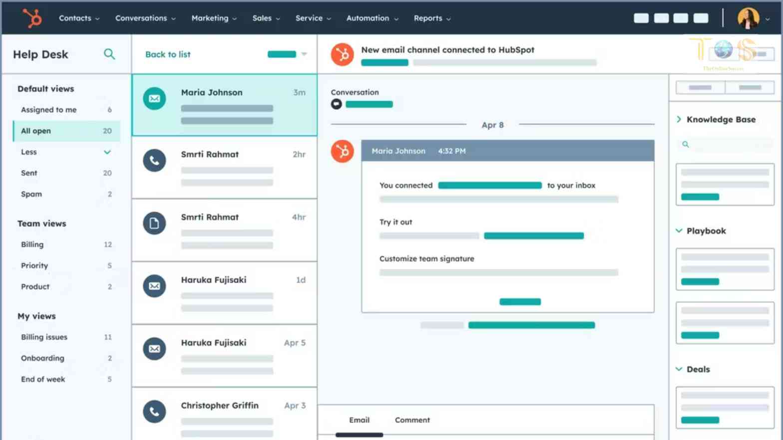Click document icon for Smrti Rahmat 4hr

(154, 223)
